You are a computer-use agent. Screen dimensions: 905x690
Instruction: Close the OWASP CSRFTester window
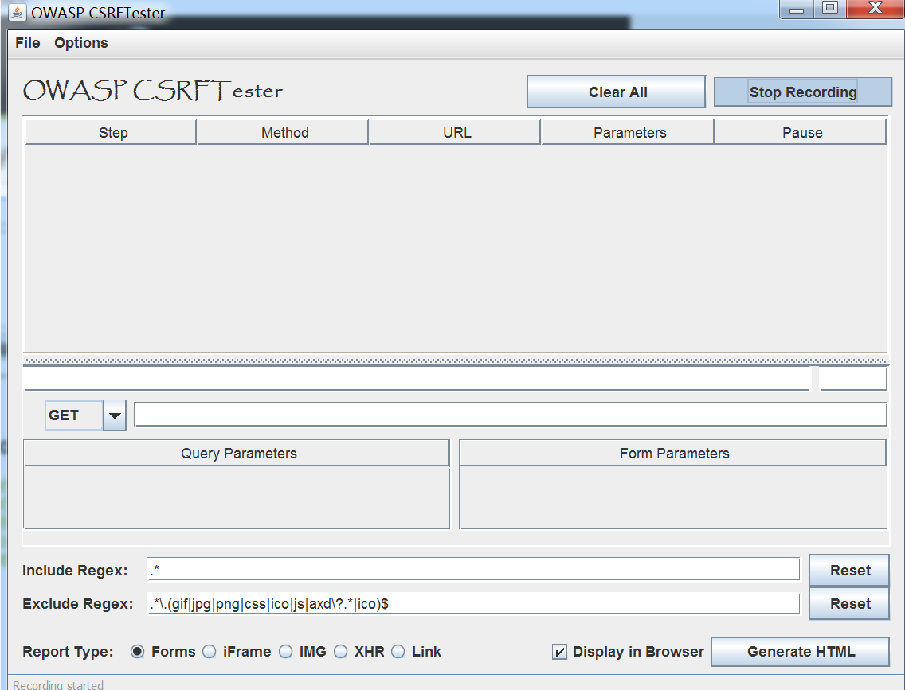coord(875,8)
